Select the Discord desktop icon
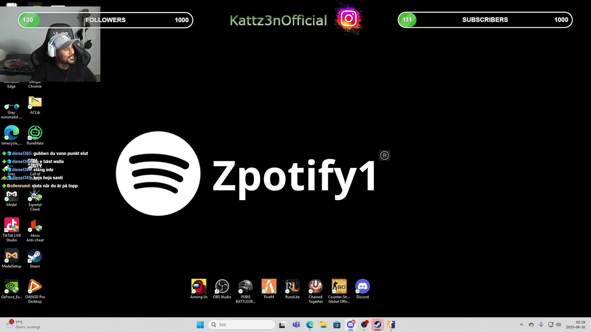The height and width of the screenshot is (332, 591). point(362,289)
